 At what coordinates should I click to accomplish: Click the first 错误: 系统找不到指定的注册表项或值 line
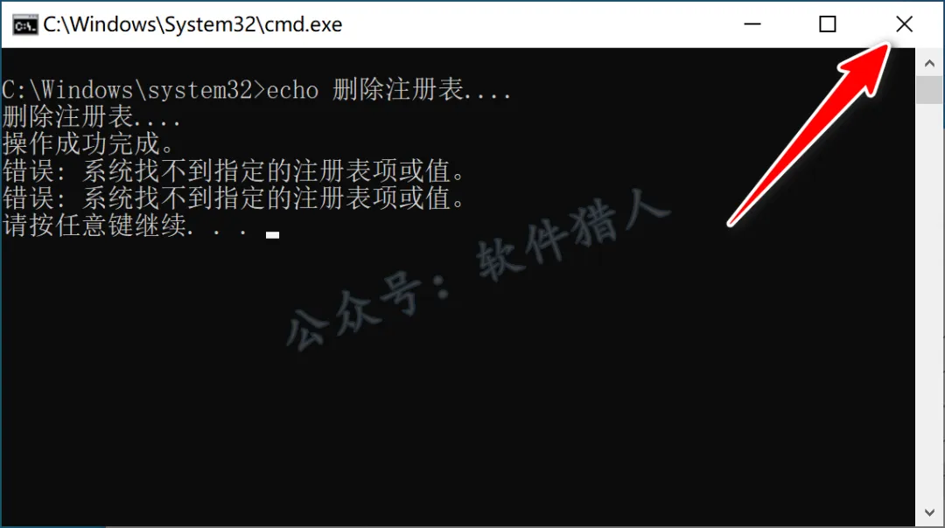234,171
